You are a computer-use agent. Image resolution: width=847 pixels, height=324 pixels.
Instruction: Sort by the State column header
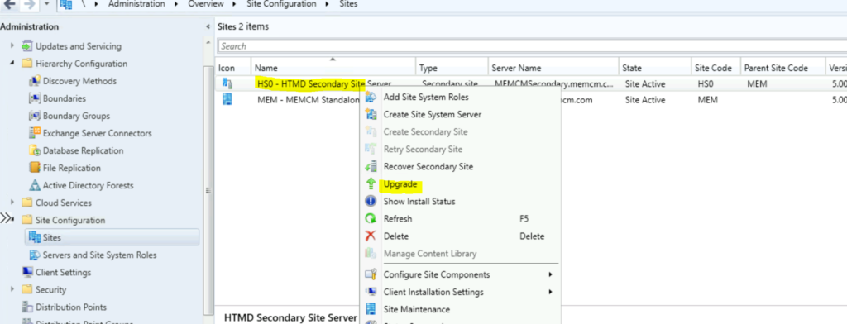pos(656,68)
